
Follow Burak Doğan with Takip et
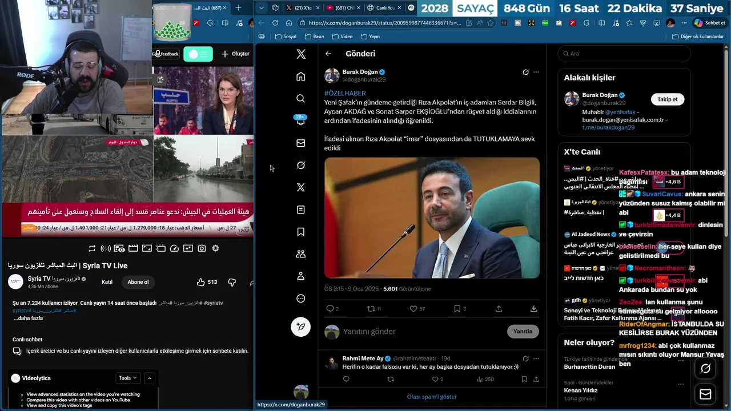(667, 99)
